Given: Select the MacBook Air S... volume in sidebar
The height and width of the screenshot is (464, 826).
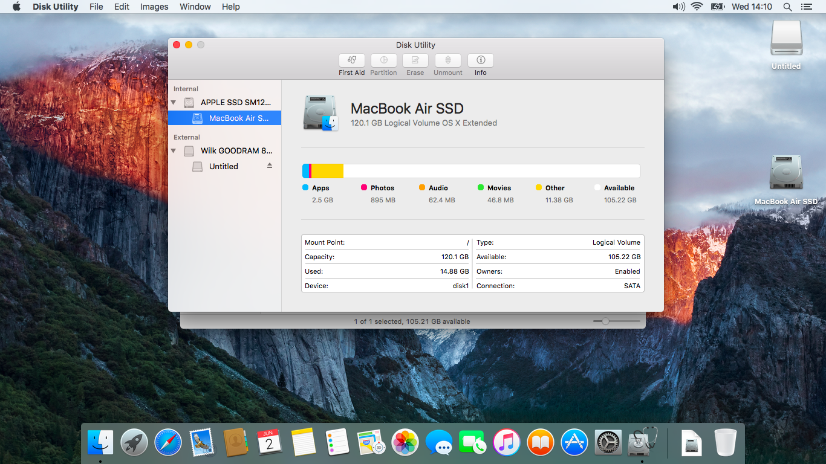Looking at the screenshot, I should (224, 118).
